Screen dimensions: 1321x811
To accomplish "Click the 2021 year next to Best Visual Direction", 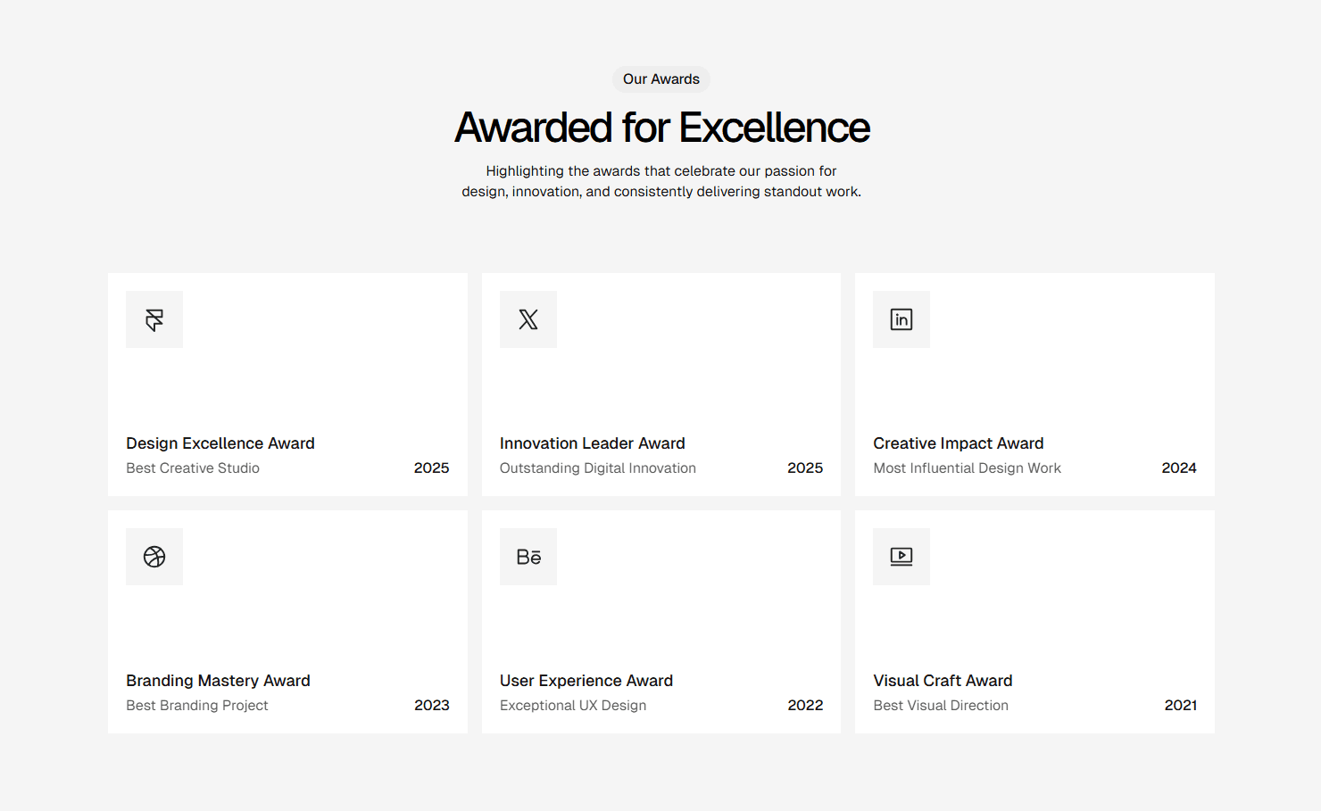I will (1180, 705).
